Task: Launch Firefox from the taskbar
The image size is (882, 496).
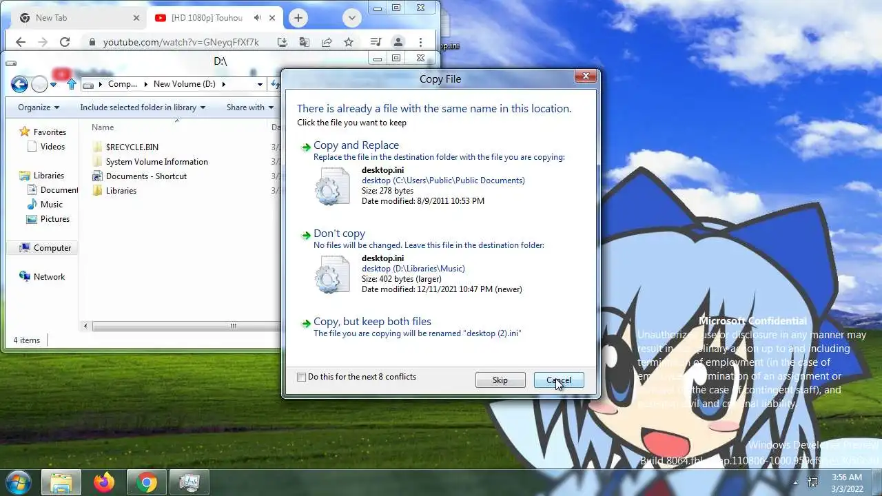Action: click(x=104, y=482)
